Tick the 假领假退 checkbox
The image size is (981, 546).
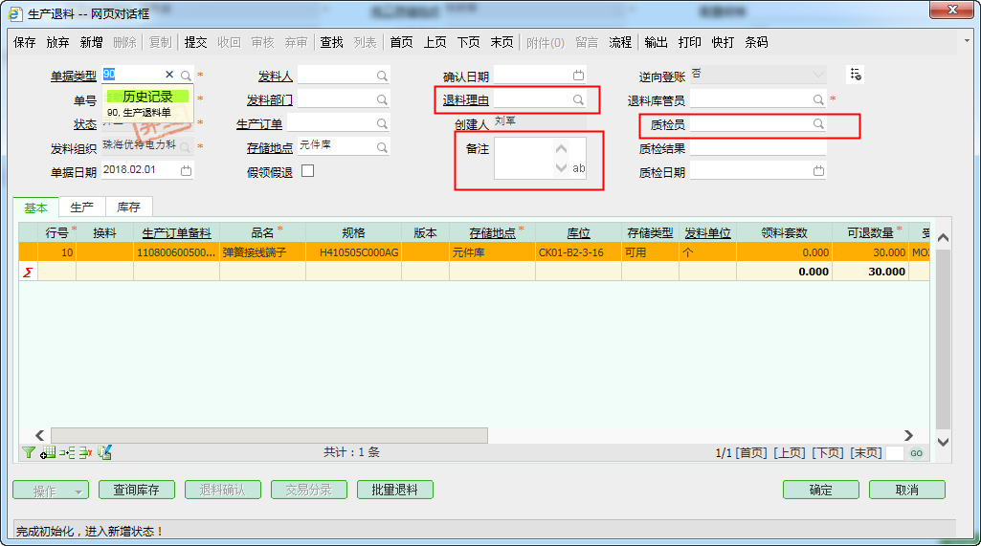point(307,171)
